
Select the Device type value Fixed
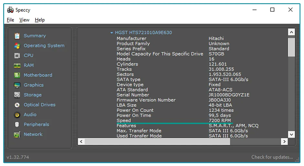point(215,85)
